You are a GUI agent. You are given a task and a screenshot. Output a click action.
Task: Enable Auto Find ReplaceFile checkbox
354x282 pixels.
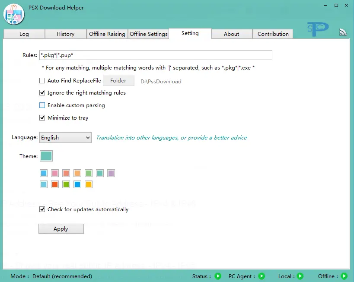pyautogui.click(x=42, y=80)
